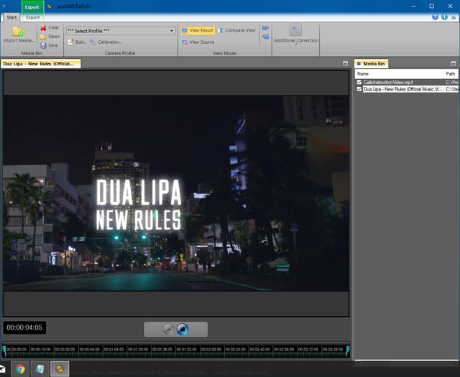Click the Edit profile button

pos(76,42)
